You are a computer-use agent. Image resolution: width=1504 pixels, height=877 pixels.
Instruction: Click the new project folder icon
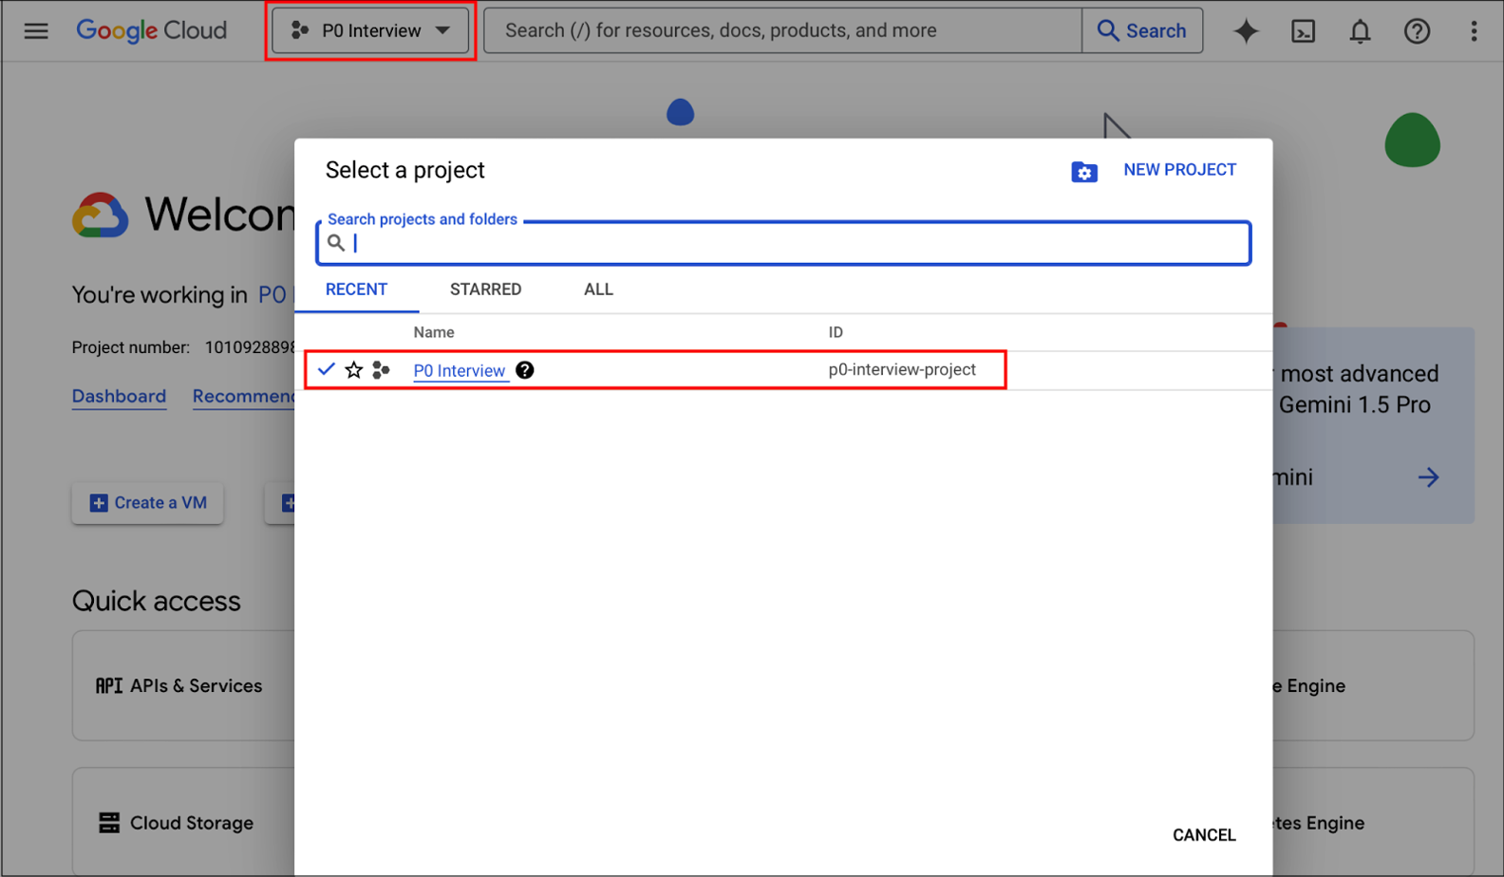tap(1083, 172)
